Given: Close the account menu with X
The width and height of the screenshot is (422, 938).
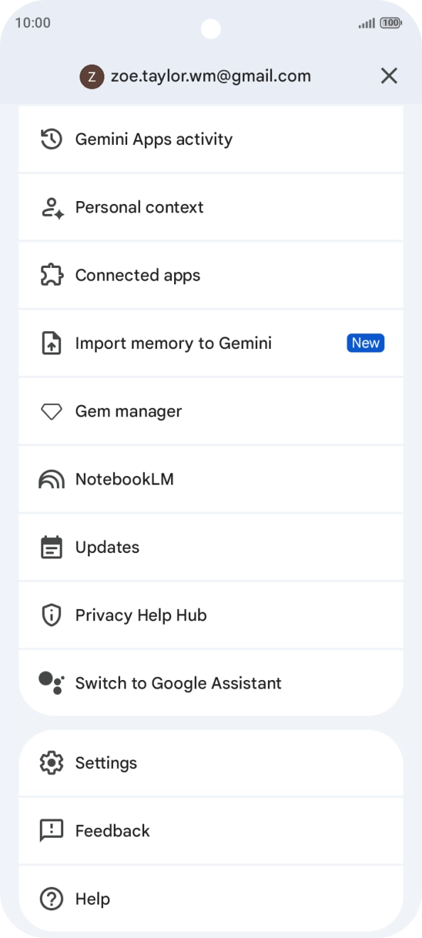Looking at the screenshot, I should point(389,76).
